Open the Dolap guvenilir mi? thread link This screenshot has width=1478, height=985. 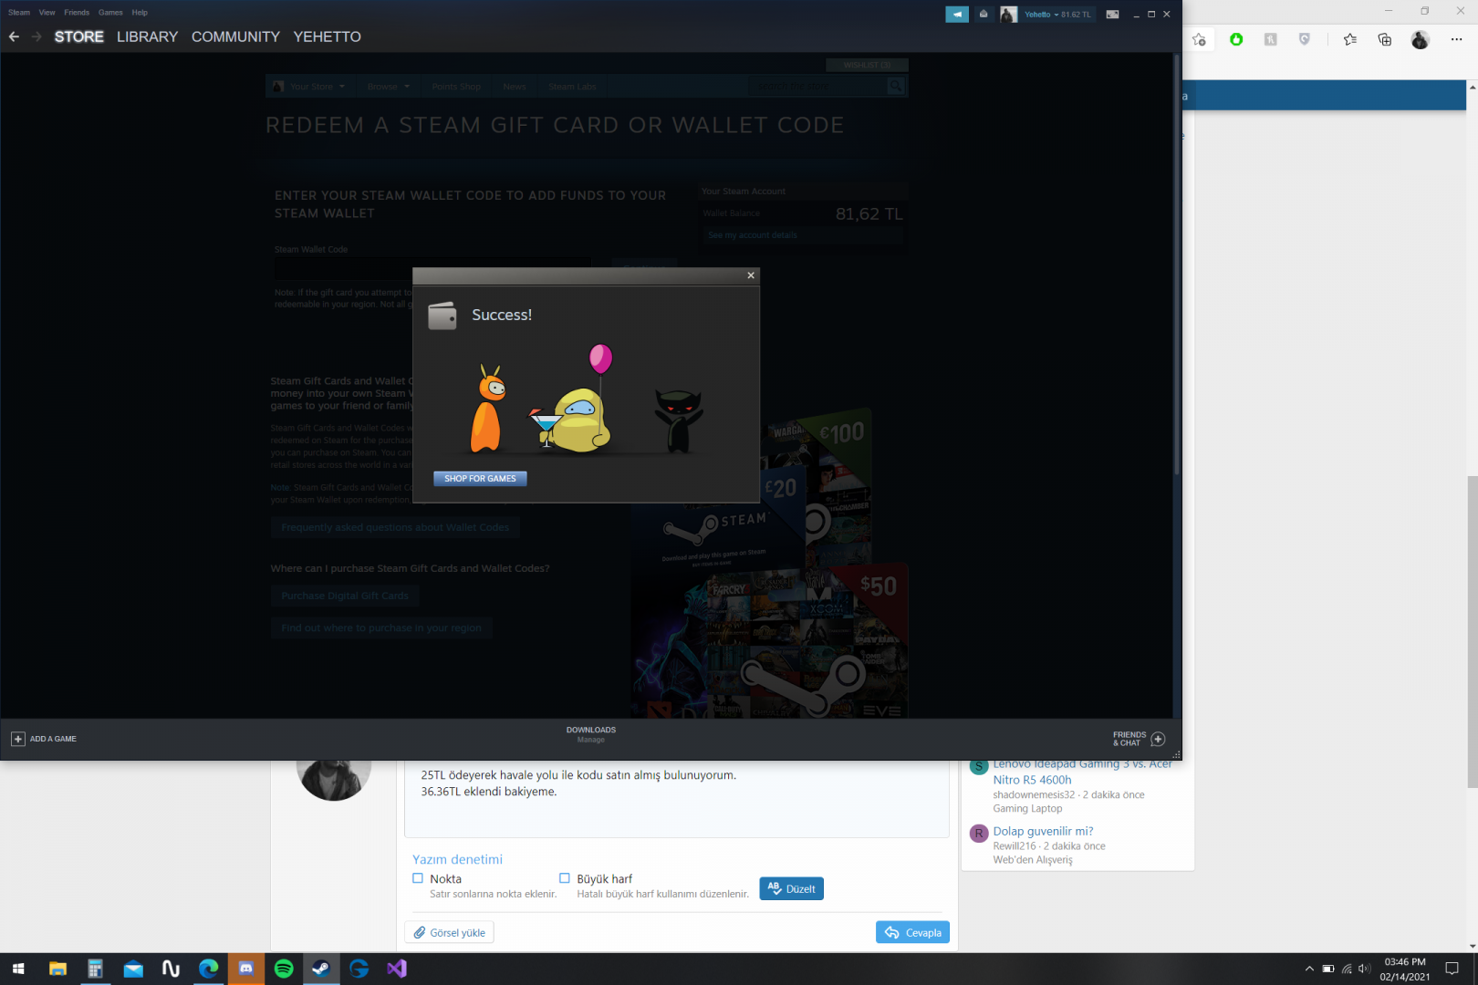[x=1043, y=831]
